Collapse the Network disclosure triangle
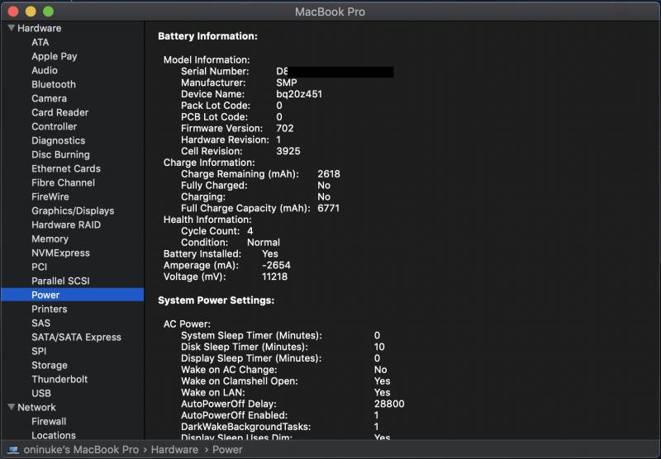Image resolution: width=661 pixels, height=459 pixels. point(11,407)
